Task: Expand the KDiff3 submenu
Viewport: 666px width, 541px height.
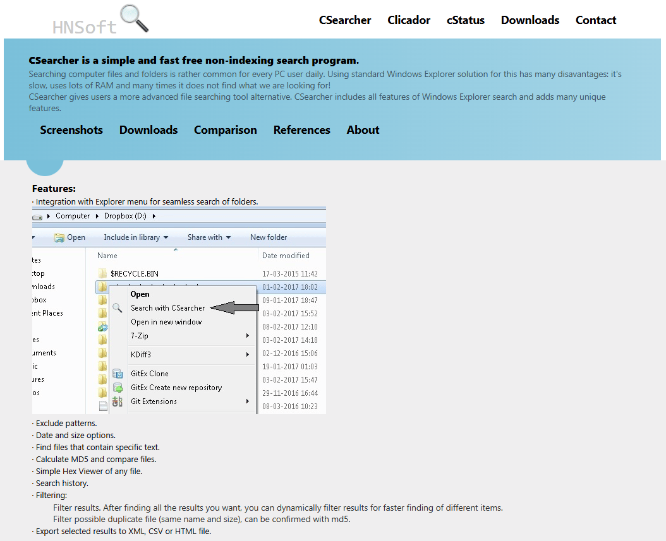Action: (248, 354)
